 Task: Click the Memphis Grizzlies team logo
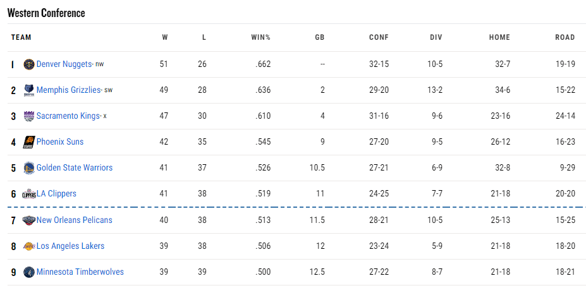[x=29, y=90]
